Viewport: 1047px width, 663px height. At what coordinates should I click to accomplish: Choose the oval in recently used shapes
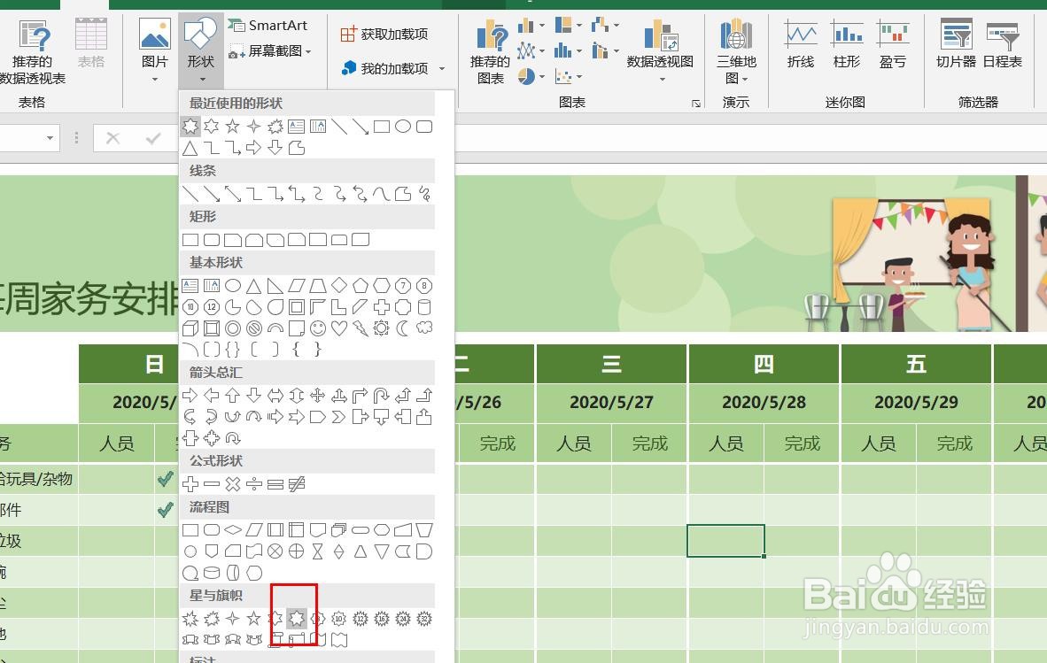[x=403, y=126]
